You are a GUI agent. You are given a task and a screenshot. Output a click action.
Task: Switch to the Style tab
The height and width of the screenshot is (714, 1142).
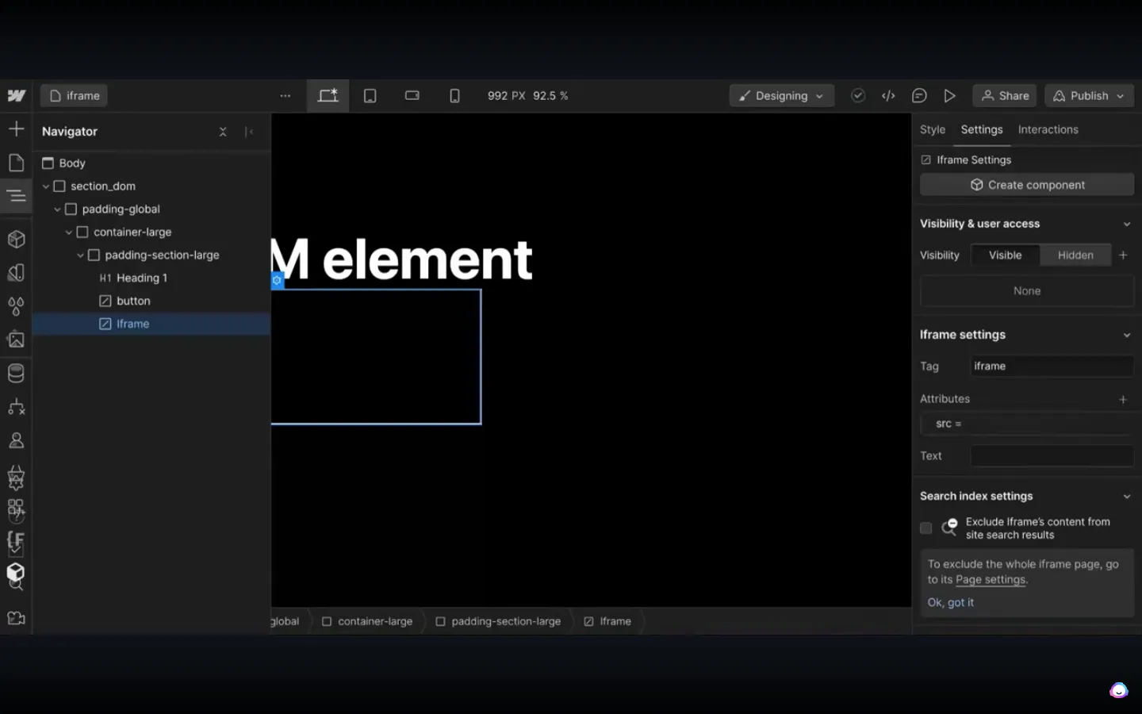pos(933,130)
